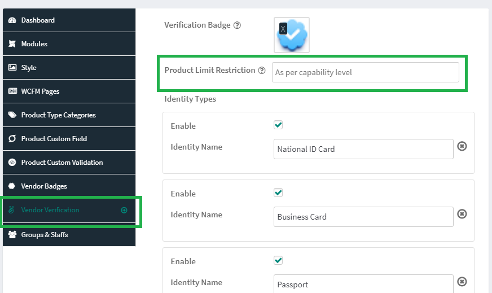
Task: Open the Dashboard menu
Action: [69, 20]
